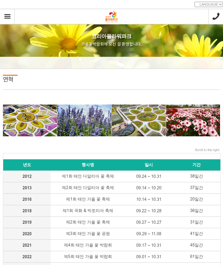Click the duration '37일간'
This screenshot has width=223, height=265.
tap(196, 188)
